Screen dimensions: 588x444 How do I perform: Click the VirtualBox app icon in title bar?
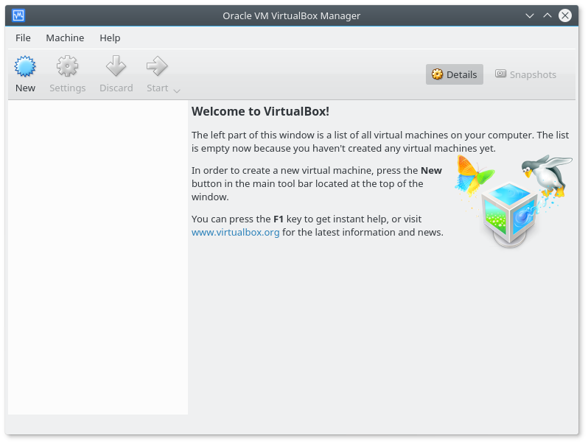tap(18, 15)
